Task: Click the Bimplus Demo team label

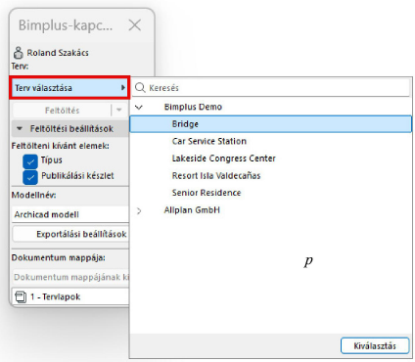Action: tap(193, 107)
